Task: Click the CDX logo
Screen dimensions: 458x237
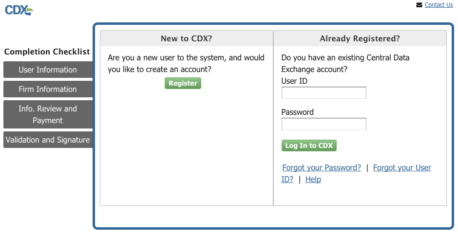Action: 19,10
